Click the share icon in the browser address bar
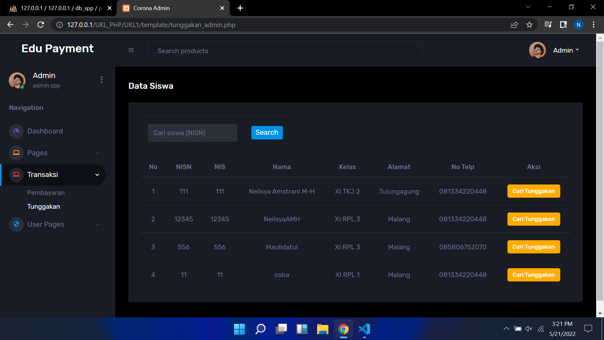The width and height of the screenshot is (604, 340). click(514, 25)
